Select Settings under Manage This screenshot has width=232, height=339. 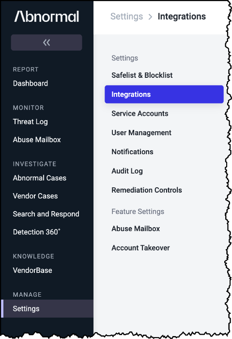[47, 308]
